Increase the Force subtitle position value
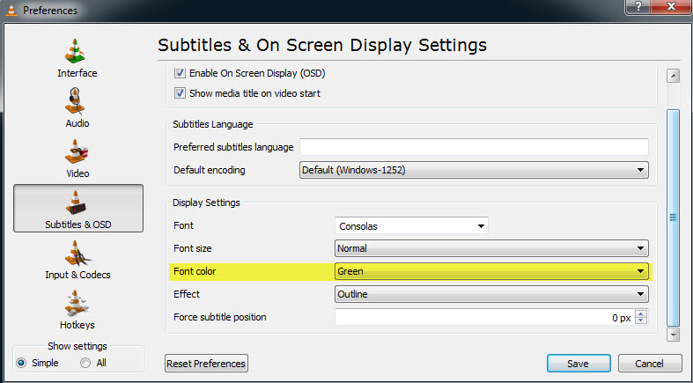 641,313
